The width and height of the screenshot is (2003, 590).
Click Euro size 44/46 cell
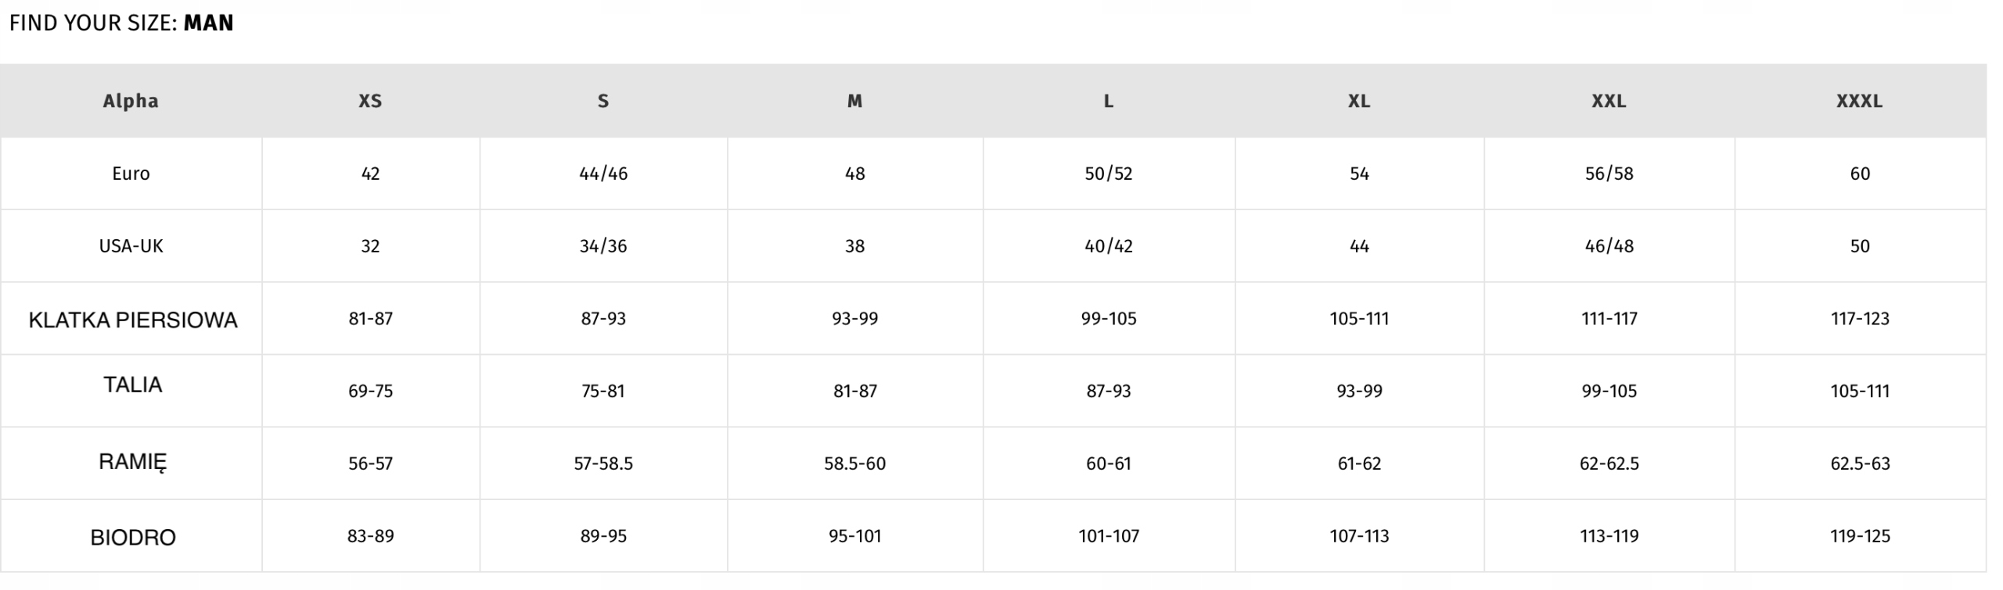(603, 173)
